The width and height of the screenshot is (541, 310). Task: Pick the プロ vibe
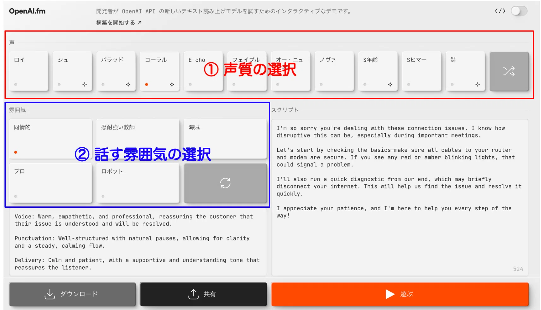(x=51, y=183)
